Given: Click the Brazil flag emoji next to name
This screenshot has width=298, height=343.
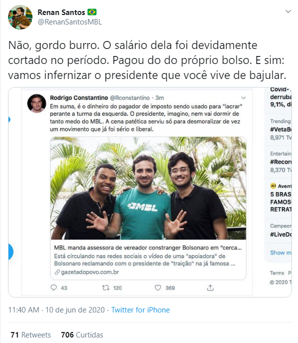Looking at the screenshot, I should pos(92,12).
